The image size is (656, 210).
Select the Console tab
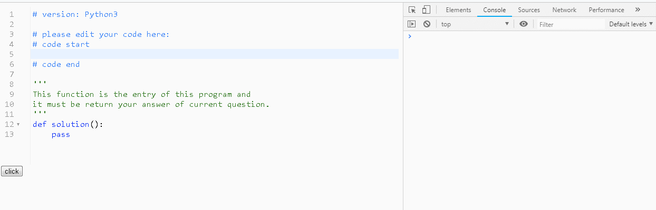pos(495,10)
